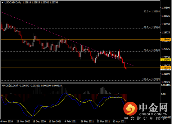Viewport: 172px width, 124px height.
Task: Click the CNGOLD red circular logo
Action: 130,108
